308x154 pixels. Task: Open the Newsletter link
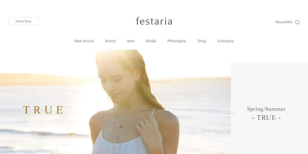284,22
